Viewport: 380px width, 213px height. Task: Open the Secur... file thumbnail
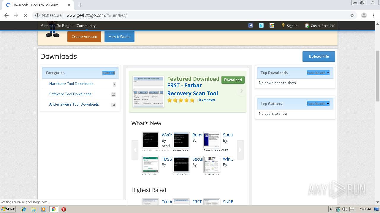coord(181,164)
